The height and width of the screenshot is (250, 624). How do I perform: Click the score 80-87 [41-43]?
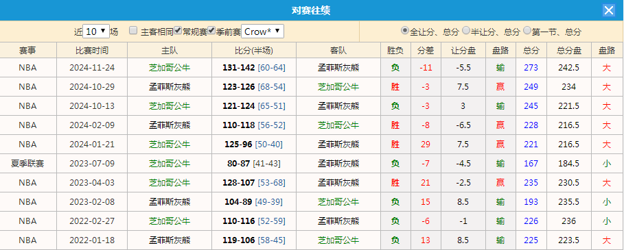[254, 164]
